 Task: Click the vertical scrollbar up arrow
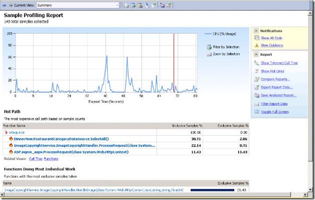[x=310, y=13]
